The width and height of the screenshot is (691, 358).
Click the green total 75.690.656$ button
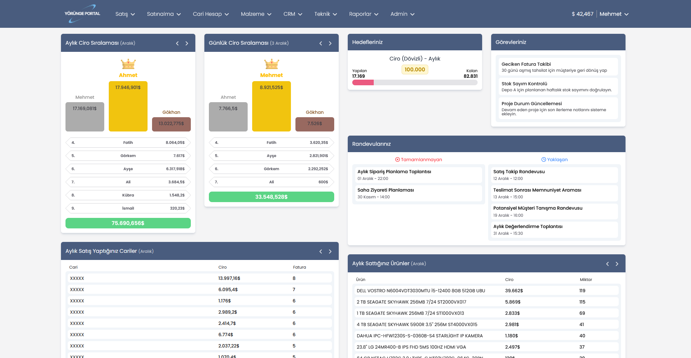128,223
